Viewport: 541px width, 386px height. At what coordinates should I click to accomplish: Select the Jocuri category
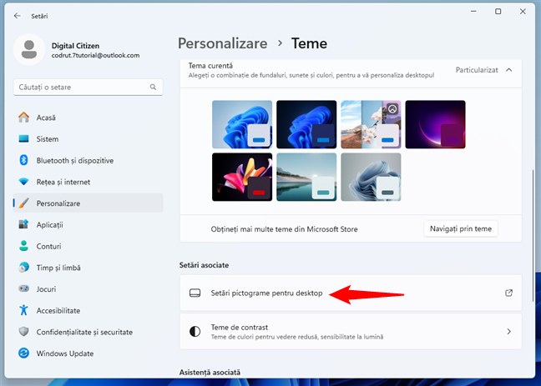(x=88, y=288)
